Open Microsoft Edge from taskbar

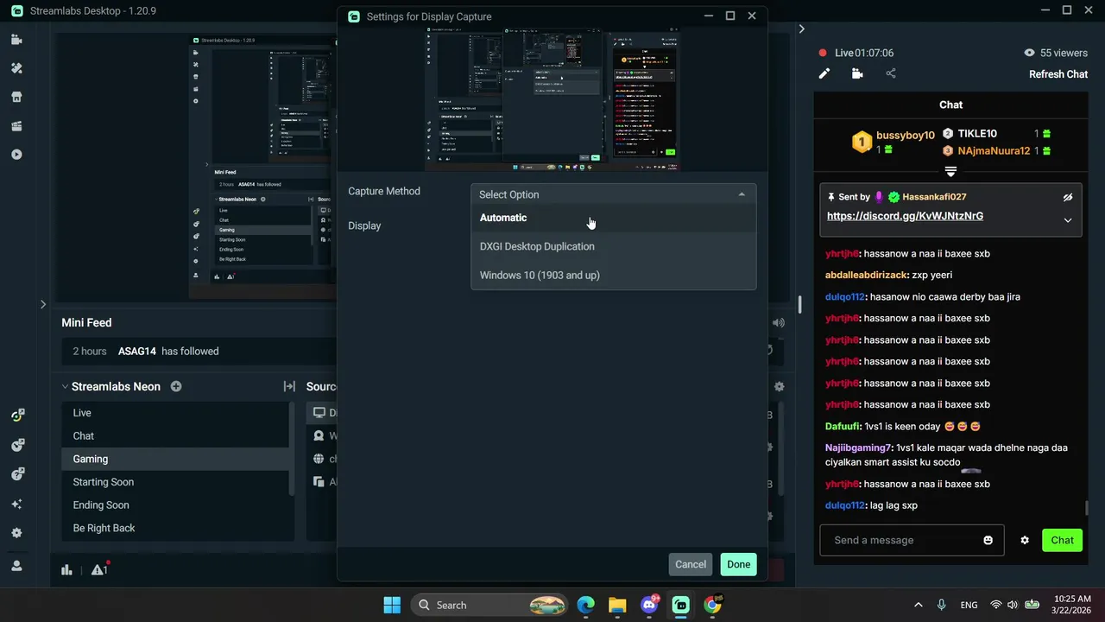point(586,605)
